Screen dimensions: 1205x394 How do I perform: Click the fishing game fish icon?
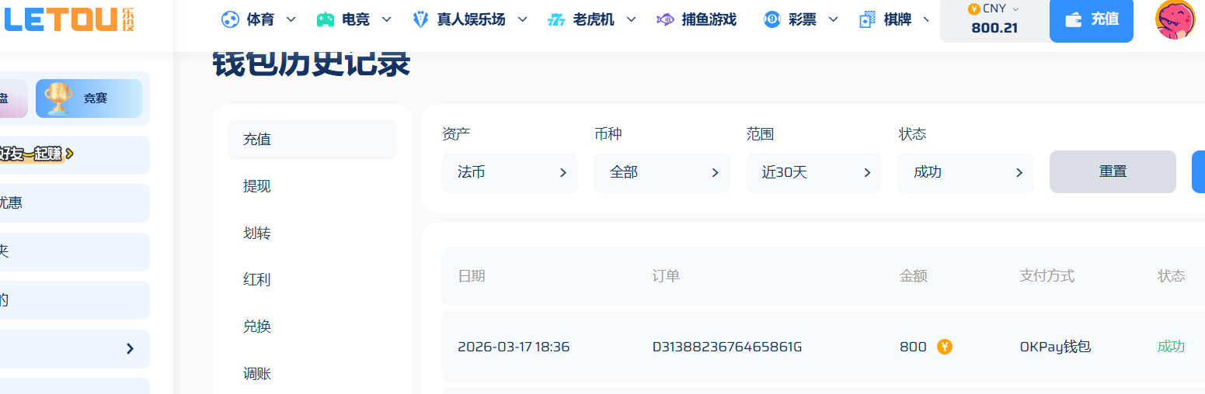click(x=665, y=19)
